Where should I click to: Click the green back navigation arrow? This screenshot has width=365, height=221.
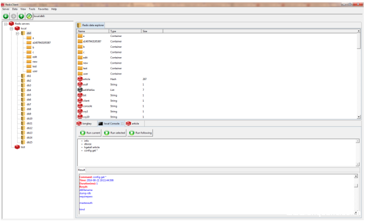point(6,16)
